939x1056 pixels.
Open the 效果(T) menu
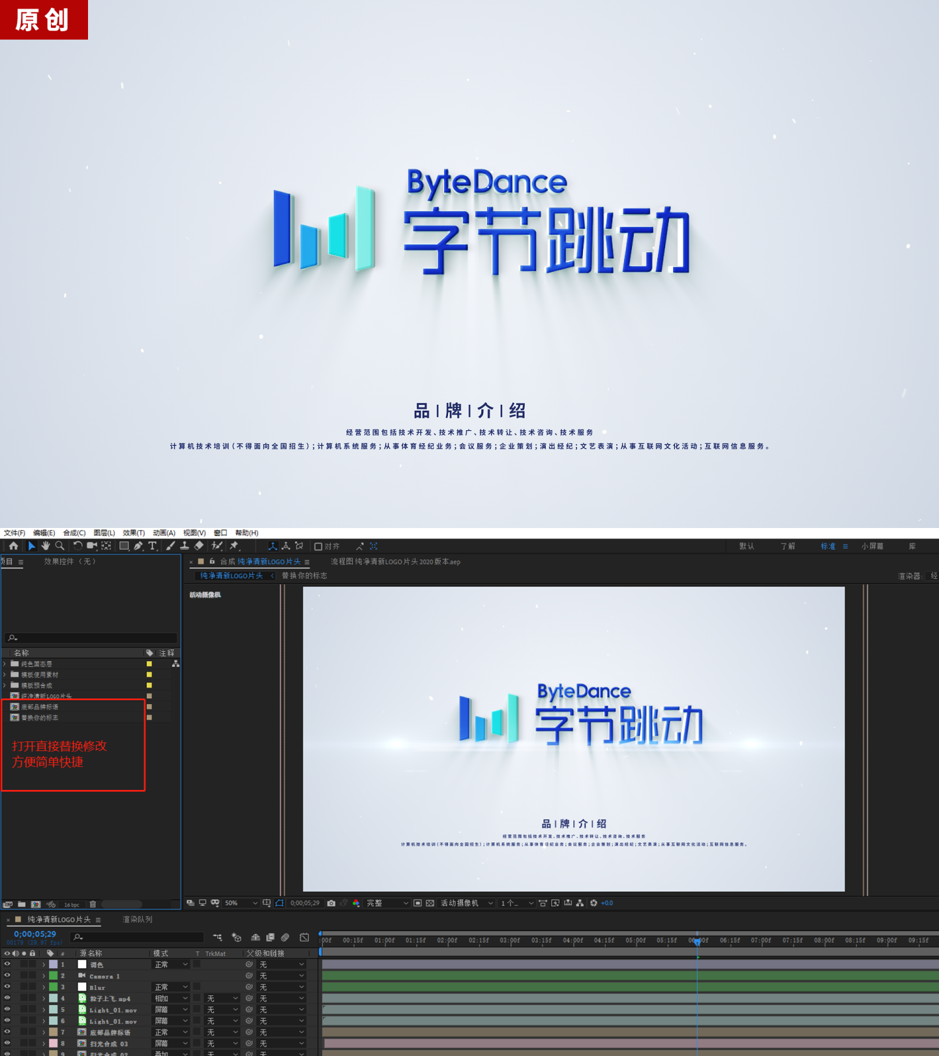[x=134, y=533]
